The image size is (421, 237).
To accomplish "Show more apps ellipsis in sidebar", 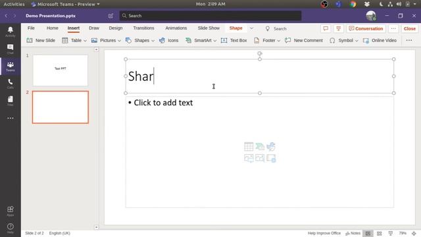I will point(11,118).
